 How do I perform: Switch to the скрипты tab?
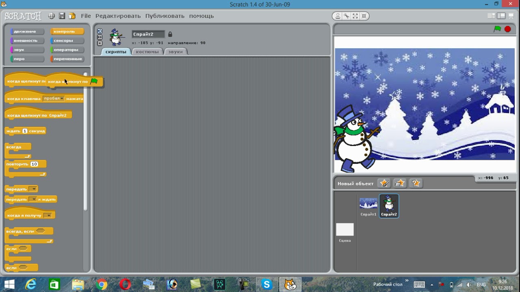[116, 52]
